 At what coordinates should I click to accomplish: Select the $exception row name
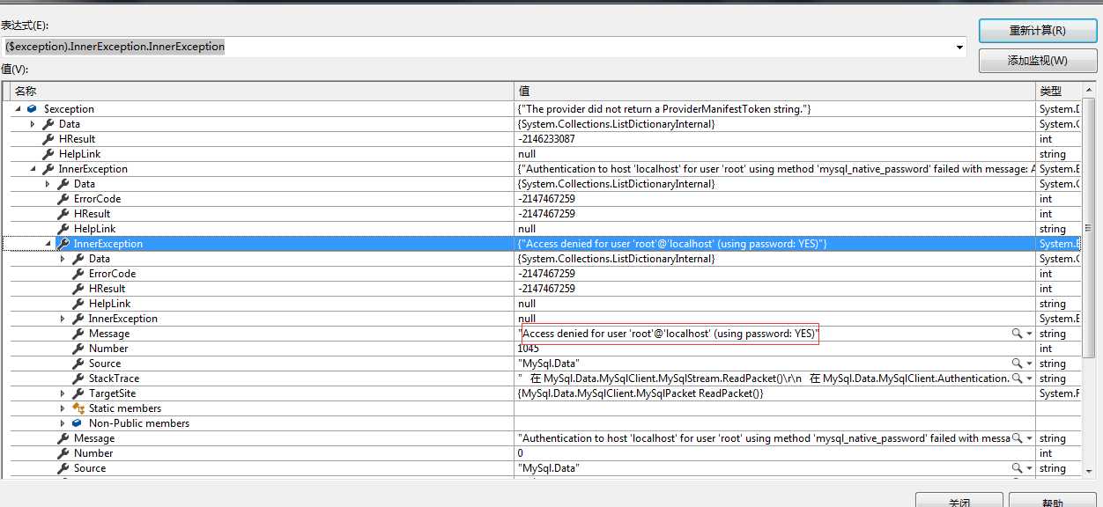69,109
